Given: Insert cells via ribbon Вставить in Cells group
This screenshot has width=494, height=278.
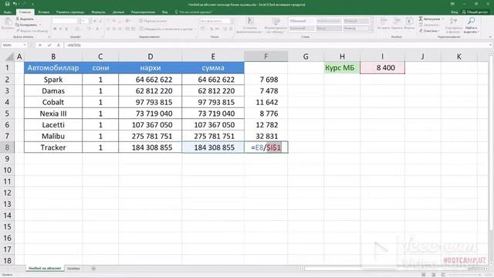Looking at the screenshot, I should [x=384, y=24].
